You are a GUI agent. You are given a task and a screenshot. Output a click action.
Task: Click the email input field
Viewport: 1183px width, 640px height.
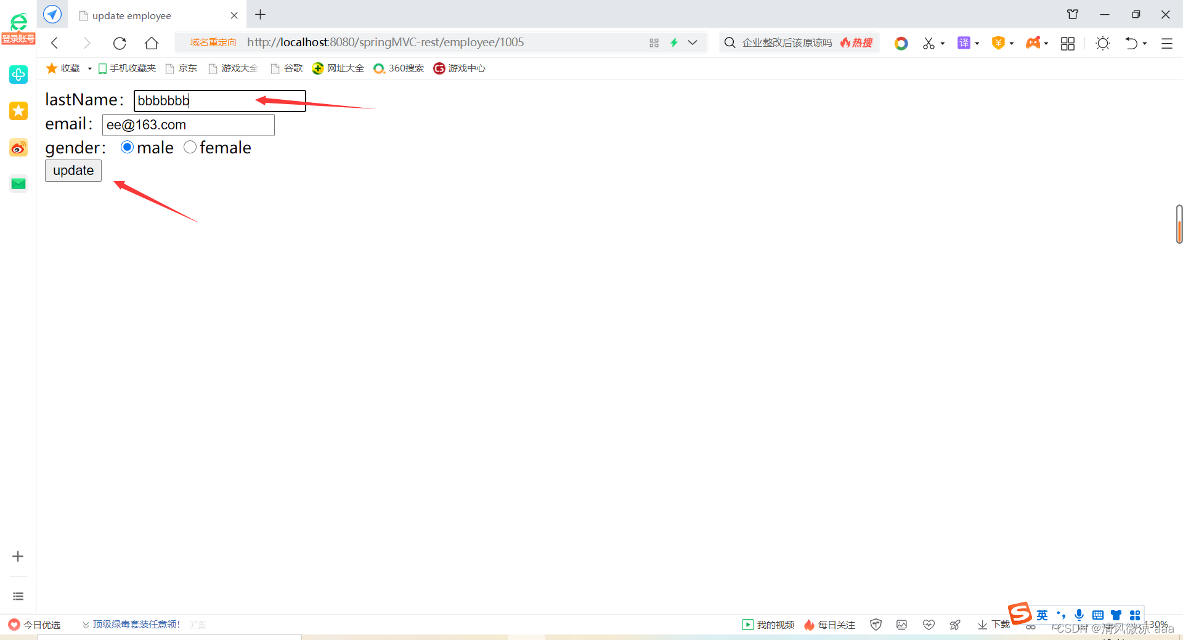pos(188,125)
